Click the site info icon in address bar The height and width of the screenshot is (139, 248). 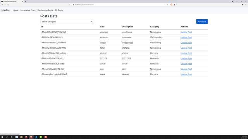[73, 5]
